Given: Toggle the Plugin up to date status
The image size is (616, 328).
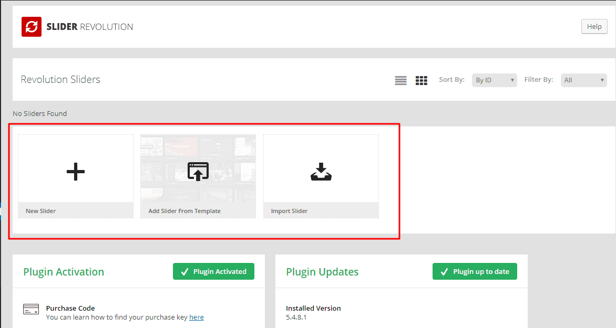Looking at the screenshot, I should [x=475, y=271].
